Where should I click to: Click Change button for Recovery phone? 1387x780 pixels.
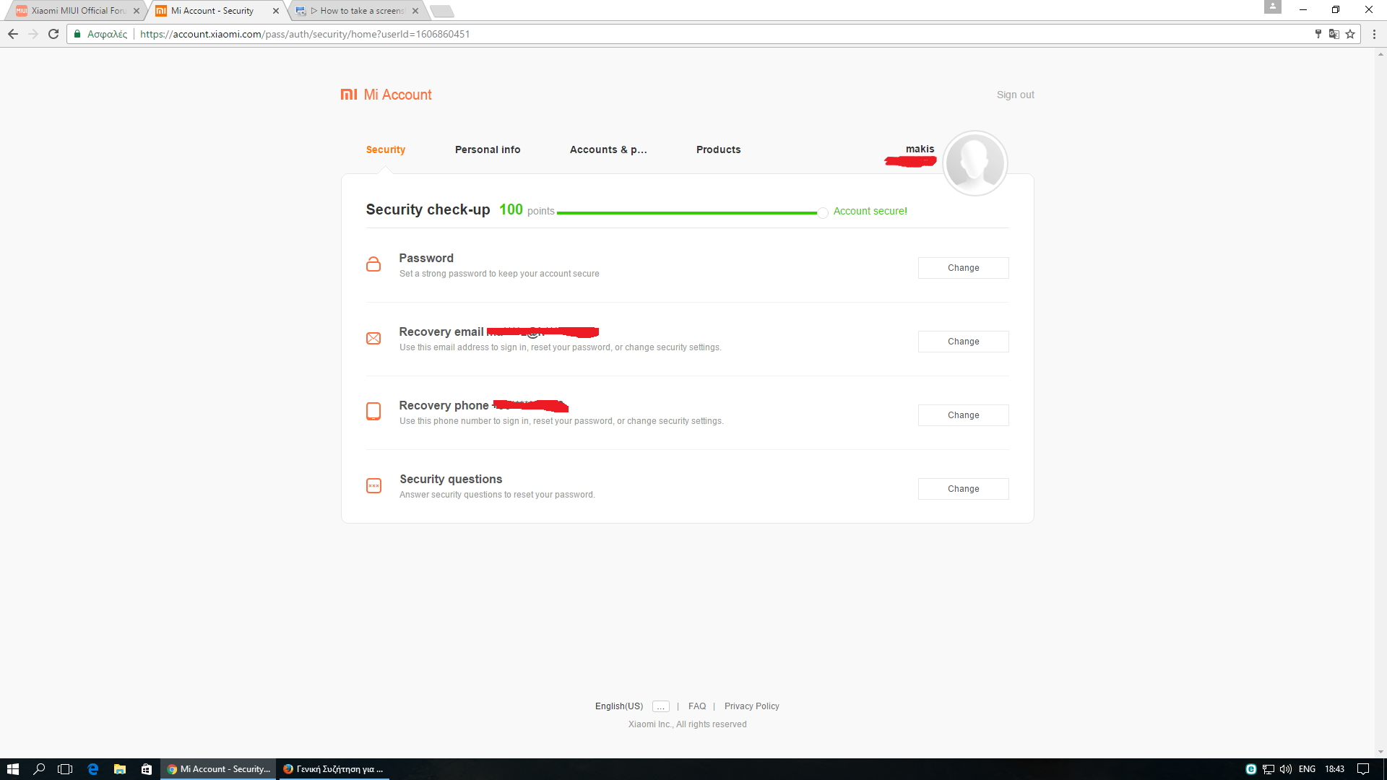click(963, 415)
